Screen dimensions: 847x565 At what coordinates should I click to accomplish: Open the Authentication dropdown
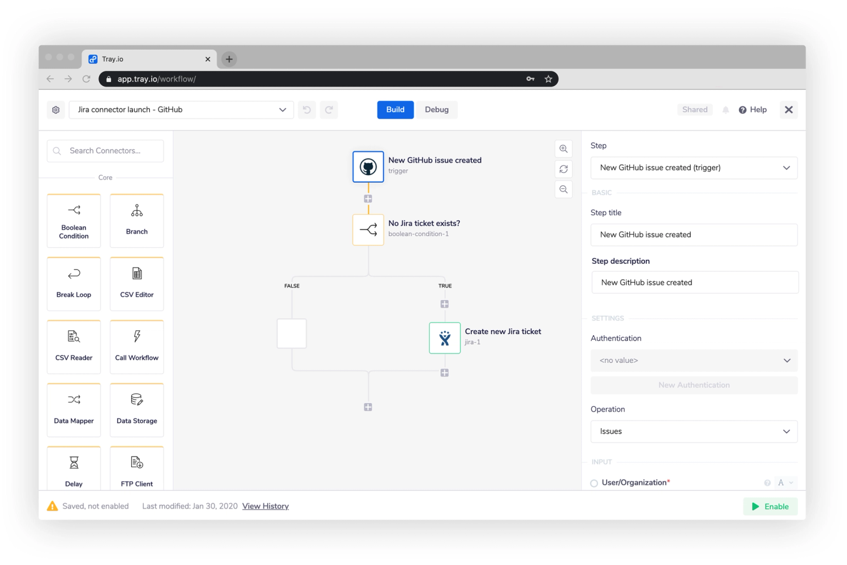(x=694, y=360)
